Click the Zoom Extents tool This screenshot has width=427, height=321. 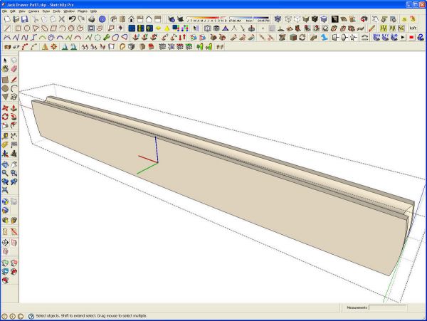[5, 190]
